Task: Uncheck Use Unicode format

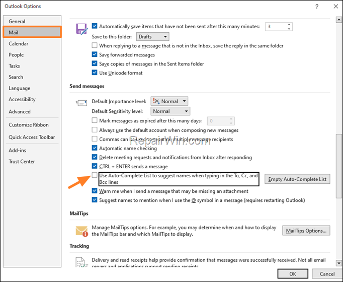Action: pos(95,73)
